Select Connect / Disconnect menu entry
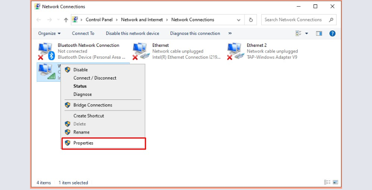The height and width of the screenshot is (190, 372). [x=104, y=78]
